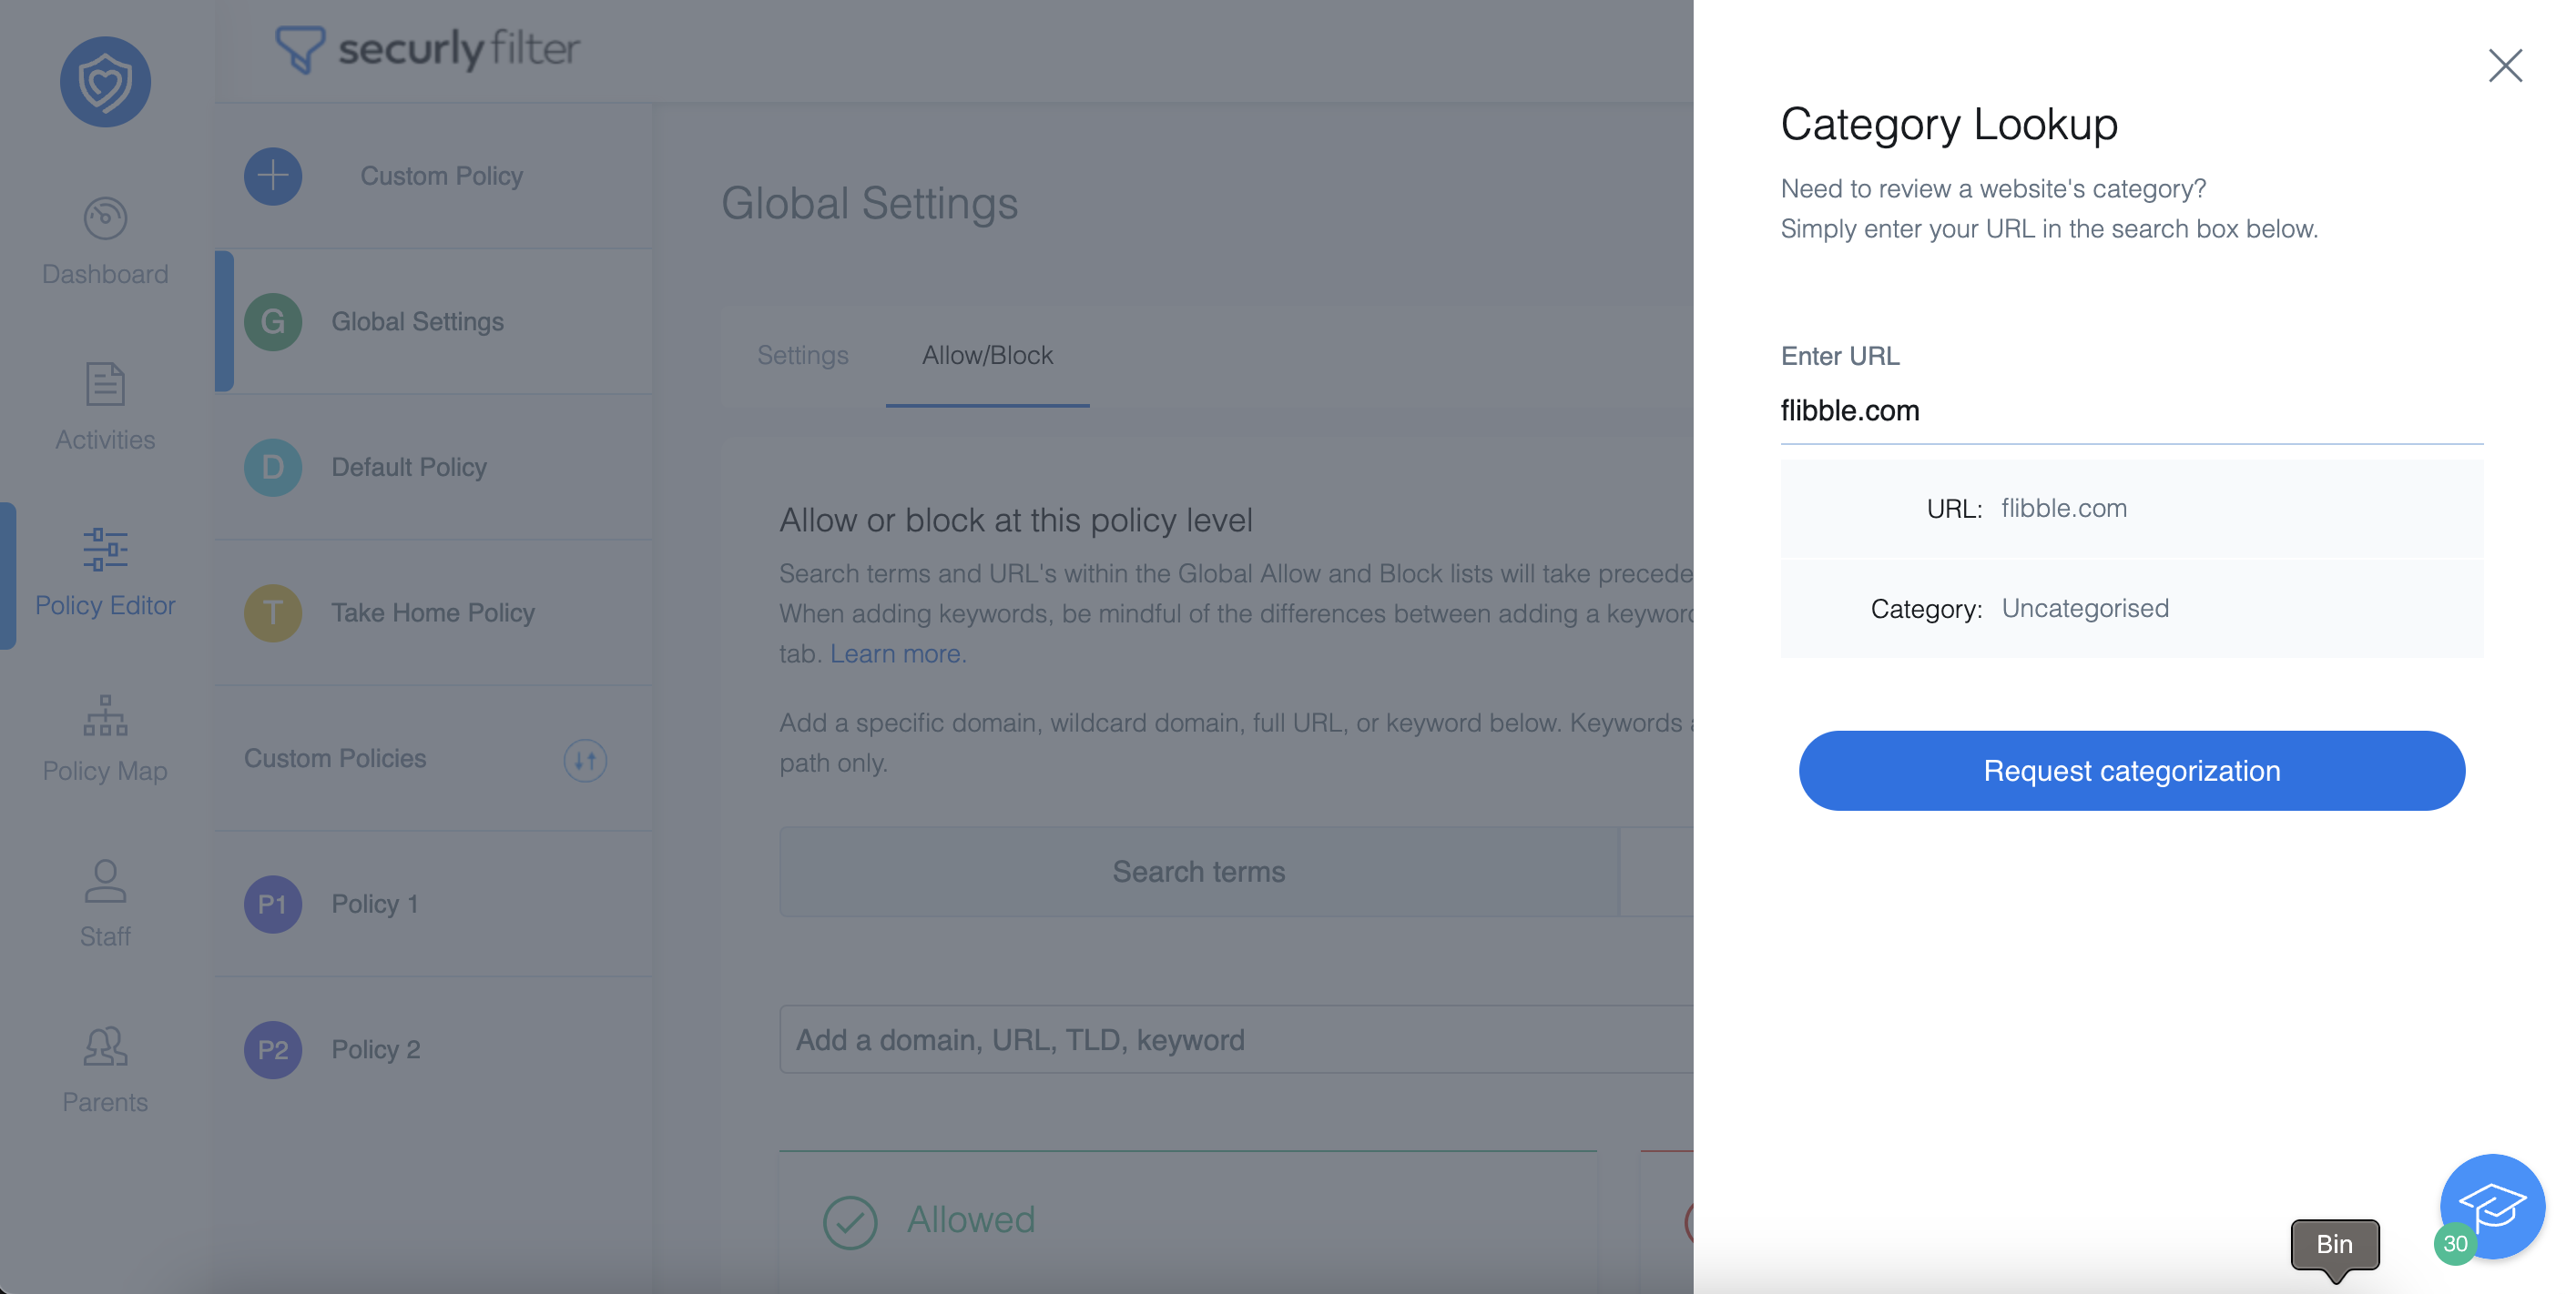
Task: Click the Custom Policies section header
Action: (335, 759)
